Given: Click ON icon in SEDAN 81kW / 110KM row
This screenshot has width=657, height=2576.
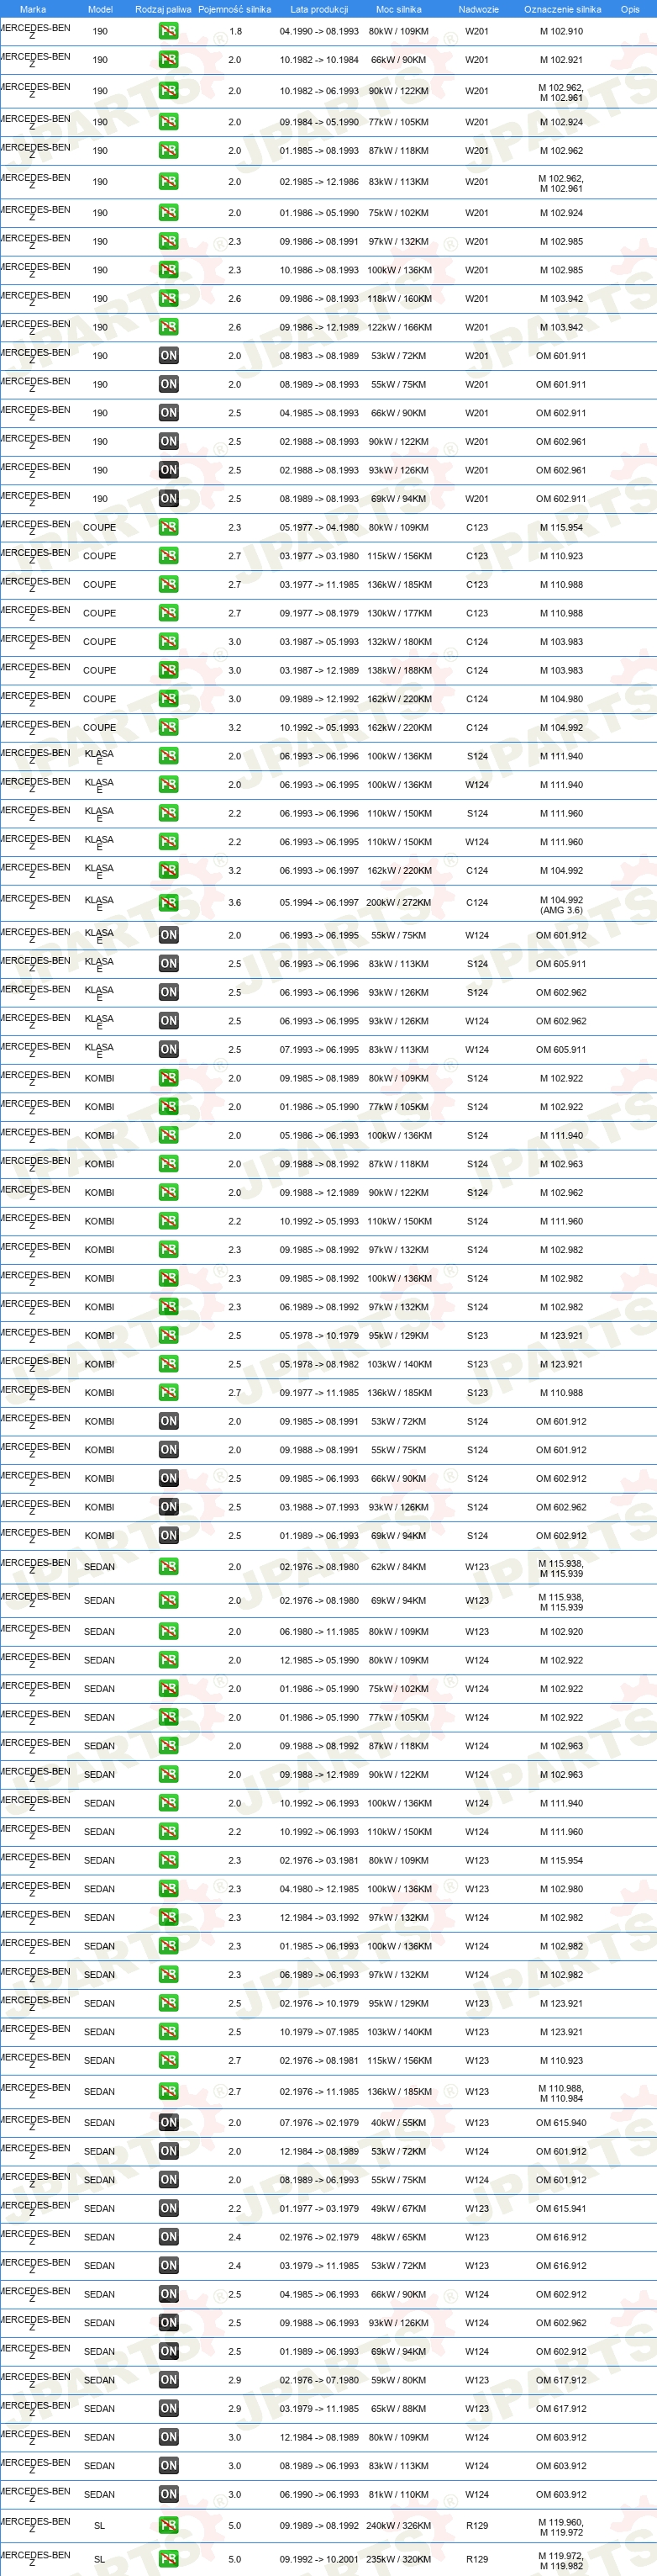Looking at the screenshot, I should point(169,2494).
